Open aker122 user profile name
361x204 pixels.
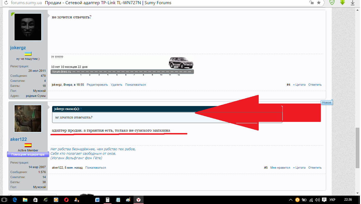[18, 139]
